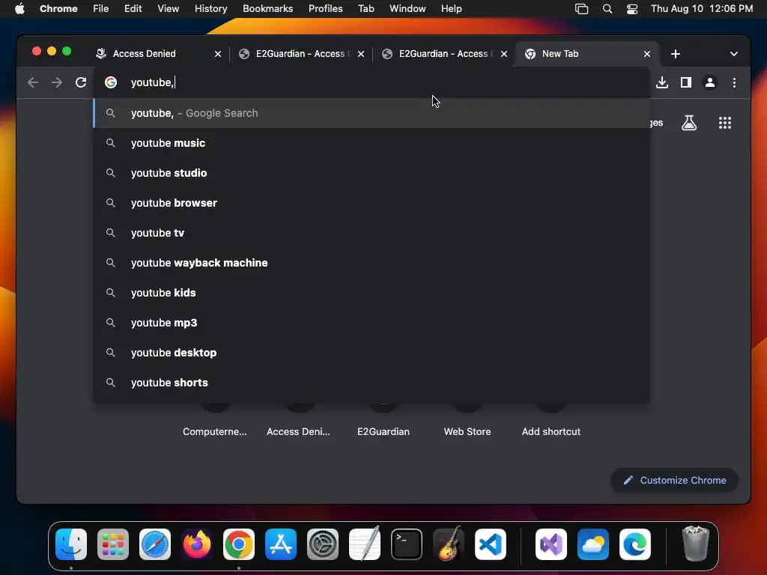Click the clock showing Thu Aug 10

(x=701, y=9)
